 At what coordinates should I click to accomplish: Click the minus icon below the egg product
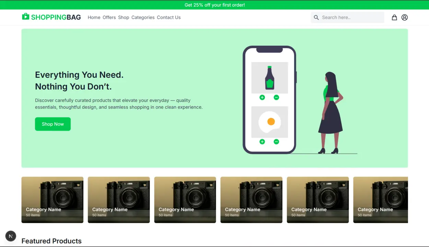pyautogui.click(x=276, y=141)
